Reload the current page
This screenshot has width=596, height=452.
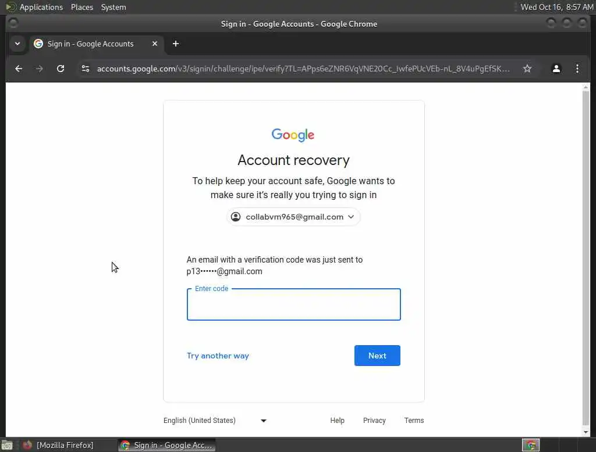[x=61, y=69]
